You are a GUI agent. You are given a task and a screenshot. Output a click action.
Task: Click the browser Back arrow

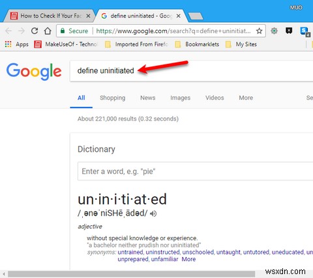coord(8,31)
